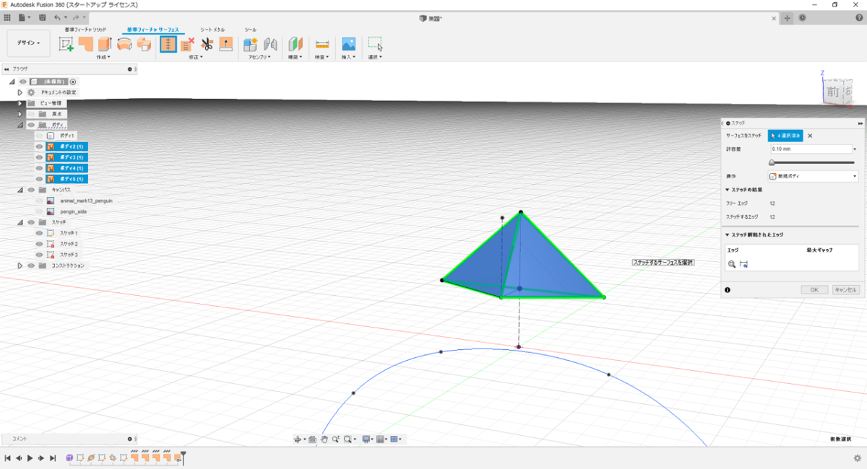Redo the last undone action
Viewport: 867px width, 469px height.
coord(76,17)
